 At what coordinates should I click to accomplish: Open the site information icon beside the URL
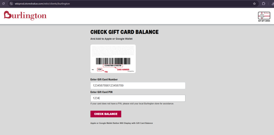[11, 3]
